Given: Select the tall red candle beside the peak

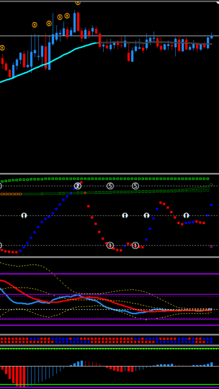Looking at the screenshot, I should tap(78, 21).
